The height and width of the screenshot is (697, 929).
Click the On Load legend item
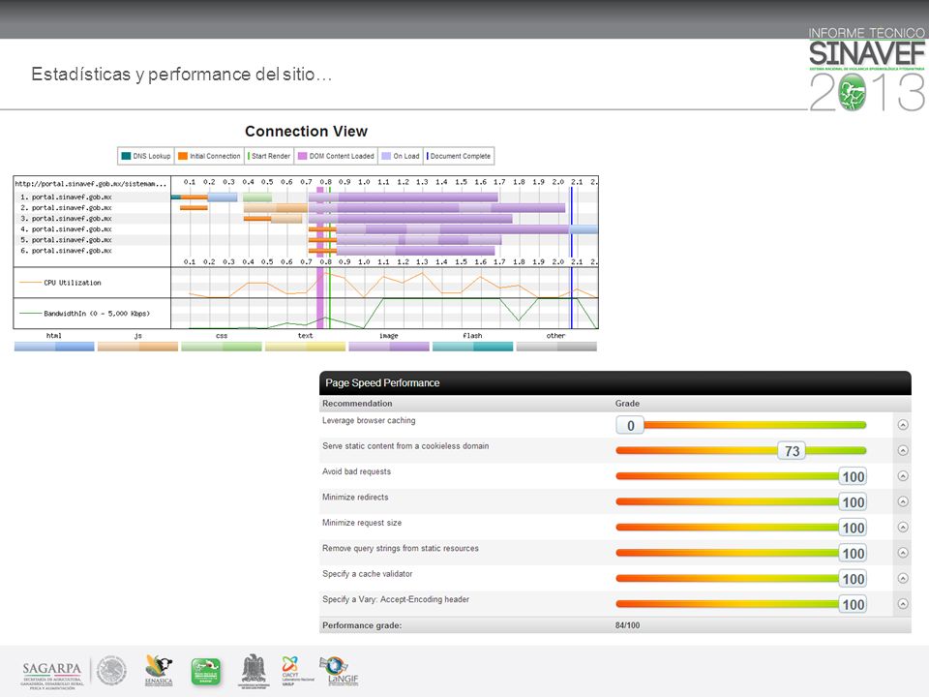(401, 156)
